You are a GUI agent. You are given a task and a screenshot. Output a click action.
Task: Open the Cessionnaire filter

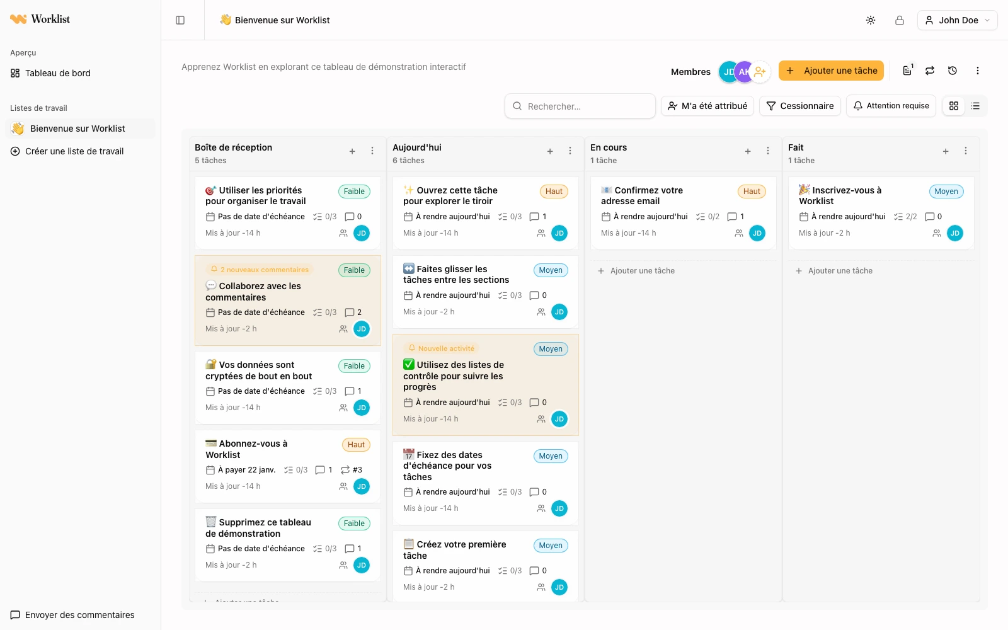tap(800, 106)
